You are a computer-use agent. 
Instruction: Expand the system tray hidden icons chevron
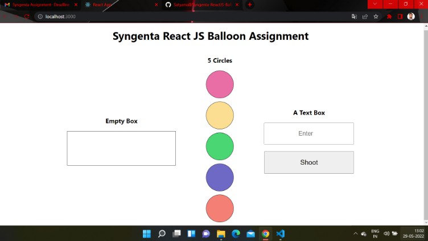pyautogui.click(x=356, y=234)
